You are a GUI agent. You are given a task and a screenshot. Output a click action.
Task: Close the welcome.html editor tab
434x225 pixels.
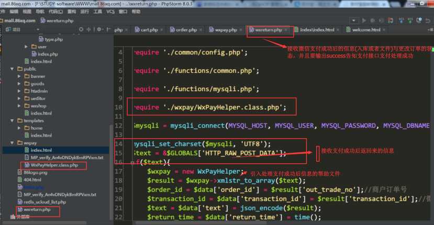tap(384, 30)
